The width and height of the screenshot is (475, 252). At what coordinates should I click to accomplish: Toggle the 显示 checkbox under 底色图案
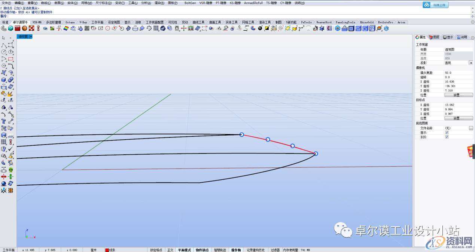(447, 133)
